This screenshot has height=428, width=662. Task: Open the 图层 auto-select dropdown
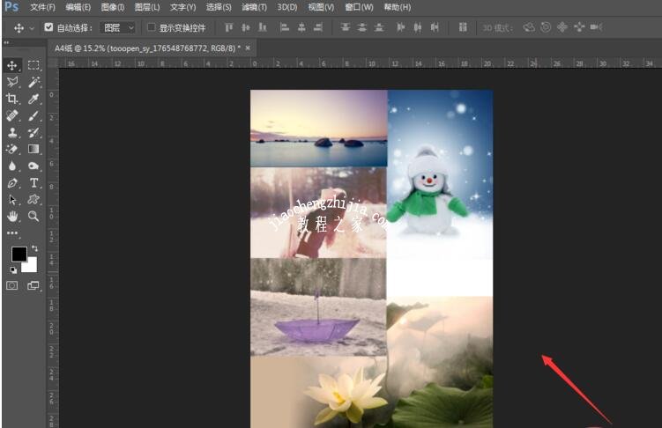point(116,27)
